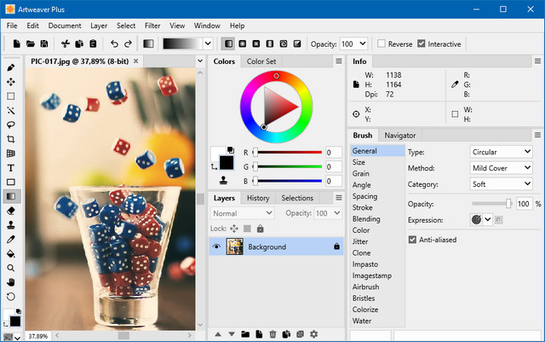Pick the Zoom magnifier tool
Image resolution: width=545 pixels, height=342 pixels.
pos(11,268)
